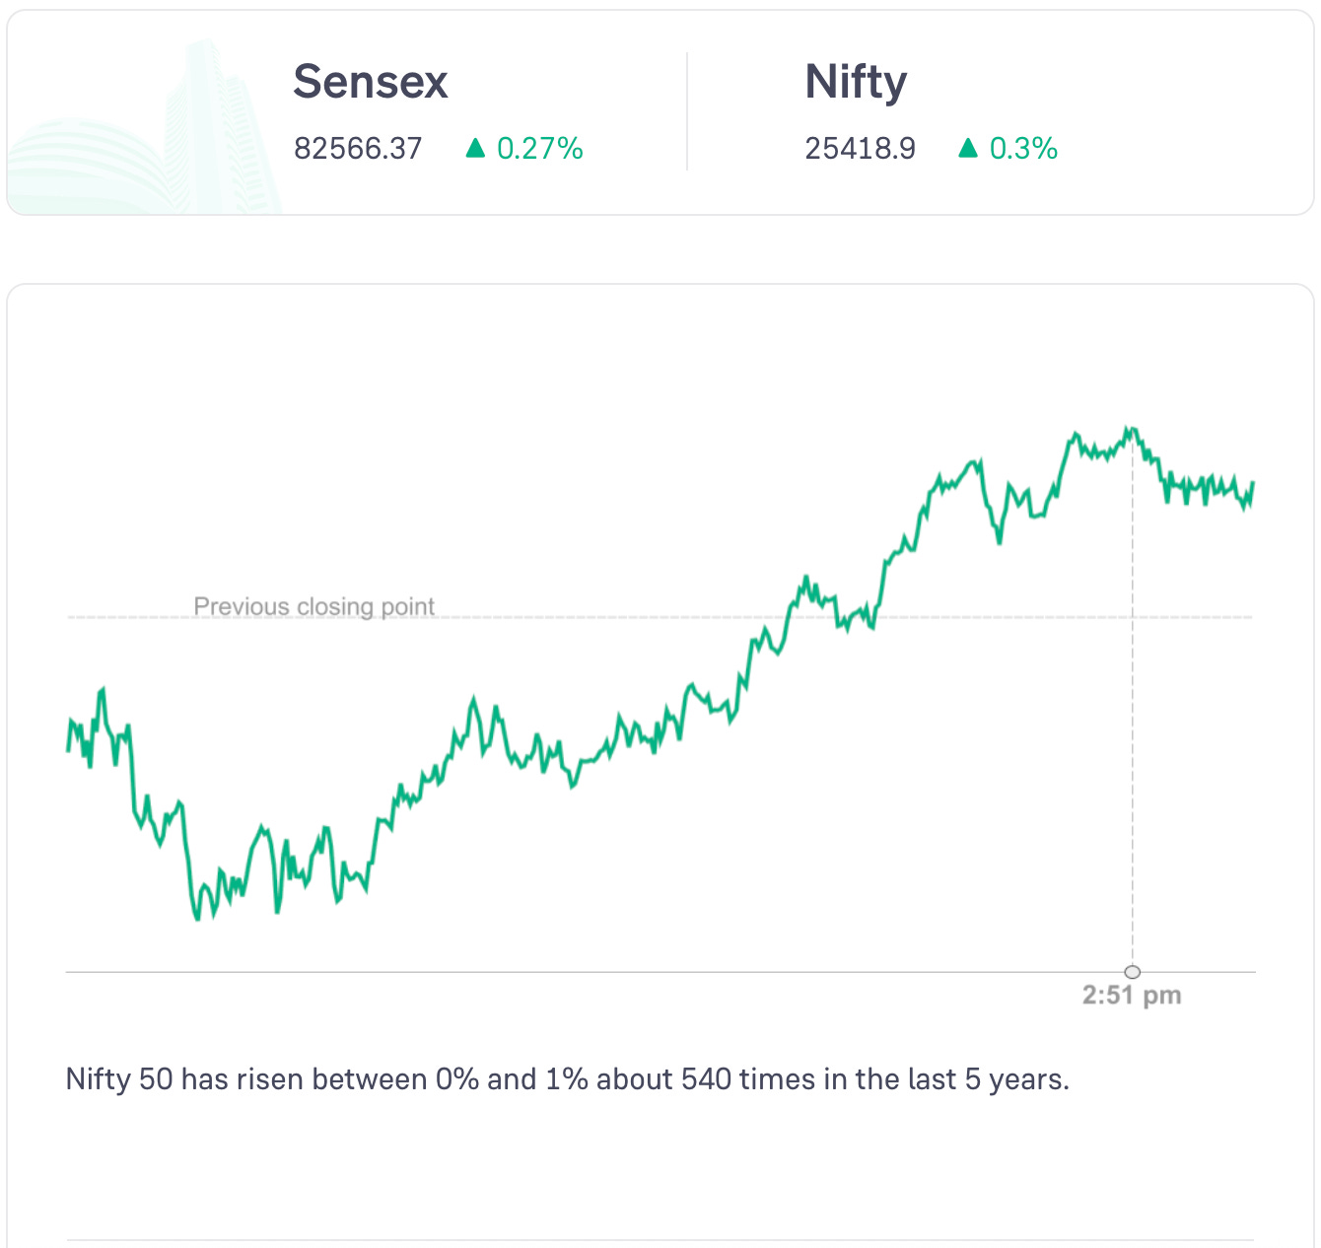1321x1248 pixels.
Task: Click the leftmost start of the chart line
Action: 68,750
